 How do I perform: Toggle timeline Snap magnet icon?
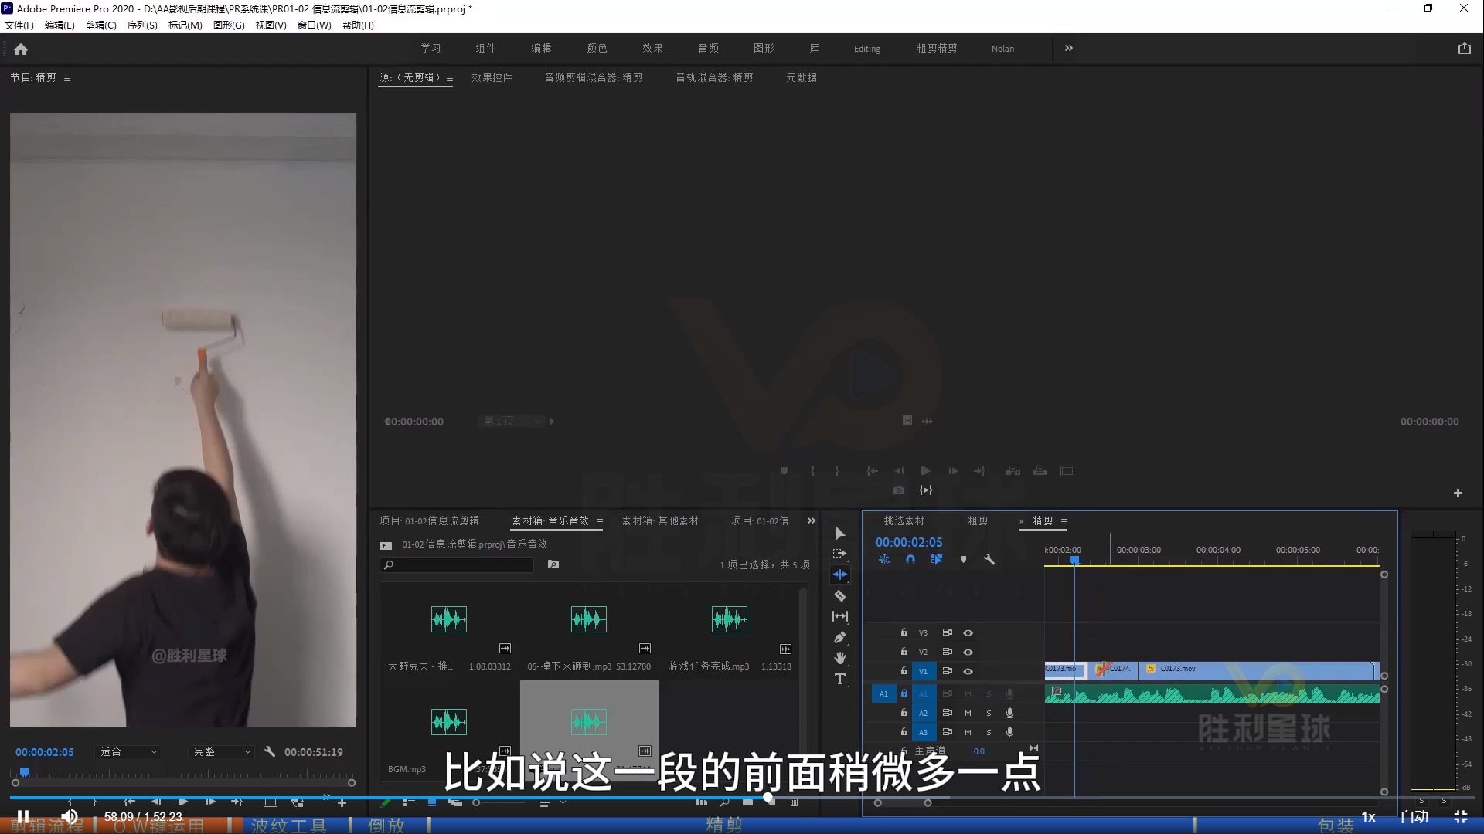[x=910, y=559]
